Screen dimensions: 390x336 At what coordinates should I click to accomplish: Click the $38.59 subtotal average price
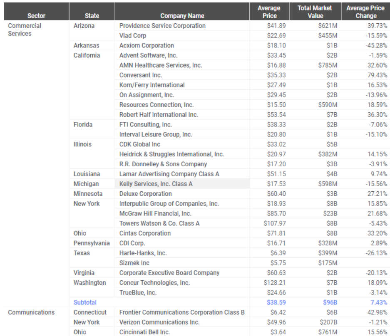point(276,302)
